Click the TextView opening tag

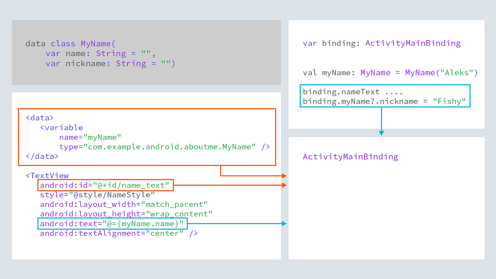(x=47, y=175)
